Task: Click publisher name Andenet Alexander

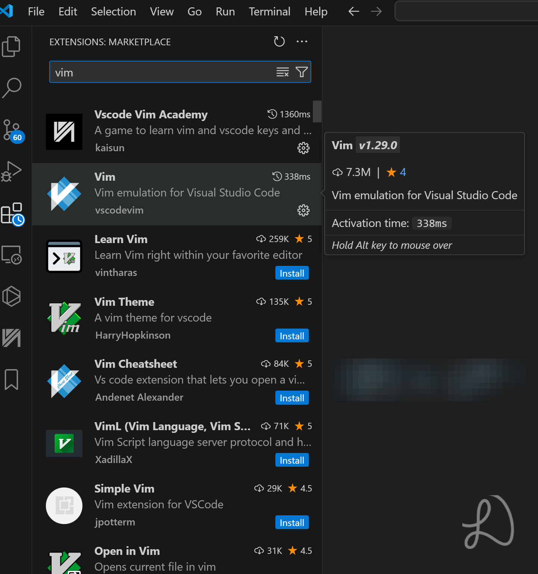Action: tap(139, 397)
